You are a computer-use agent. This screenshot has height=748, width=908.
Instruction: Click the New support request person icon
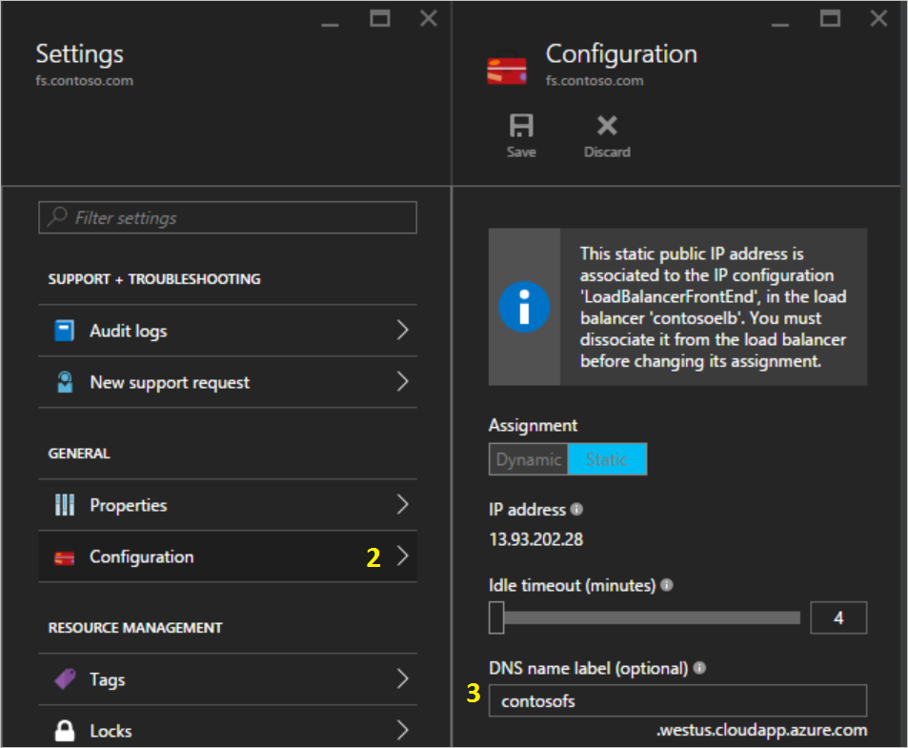(x=65, y=382)
